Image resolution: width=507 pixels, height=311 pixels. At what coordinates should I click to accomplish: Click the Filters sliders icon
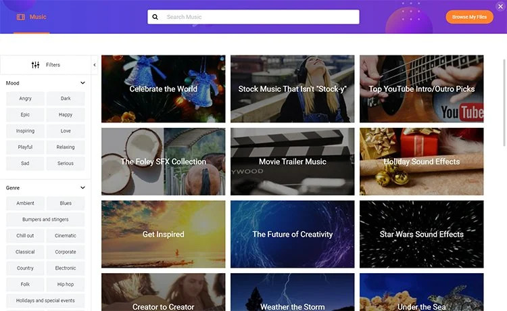36,65
